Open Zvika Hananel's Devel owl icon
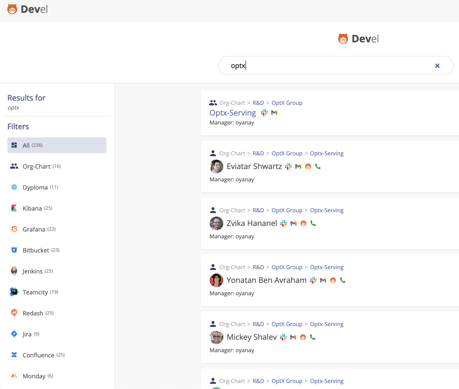Screen dimensions: 459x389 pyautogui.click(x=303, y=223)
